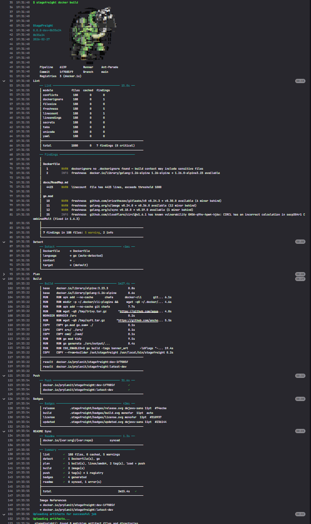311x524 pixels.
Task: Click 'language → go (auto-detected)' line
Action: click(x=73, y=255)
